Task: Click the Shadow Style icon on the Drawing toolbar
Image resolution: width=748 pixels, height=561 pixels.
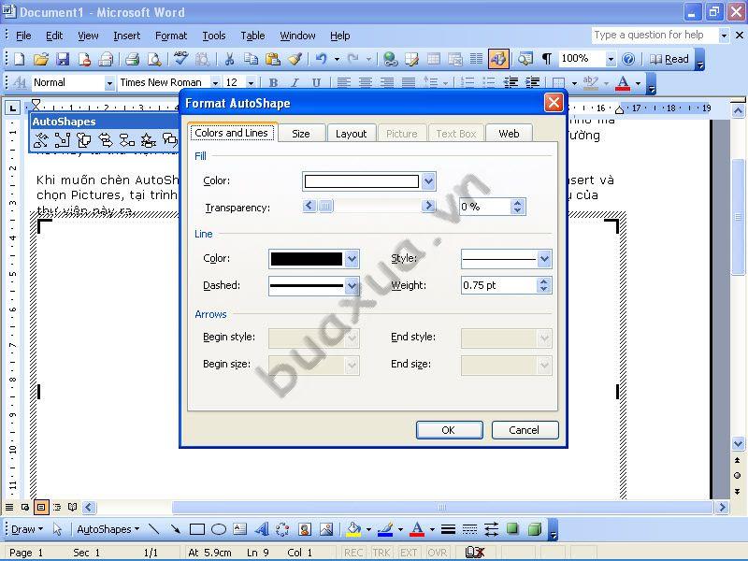Action: [x=512, y=529]
